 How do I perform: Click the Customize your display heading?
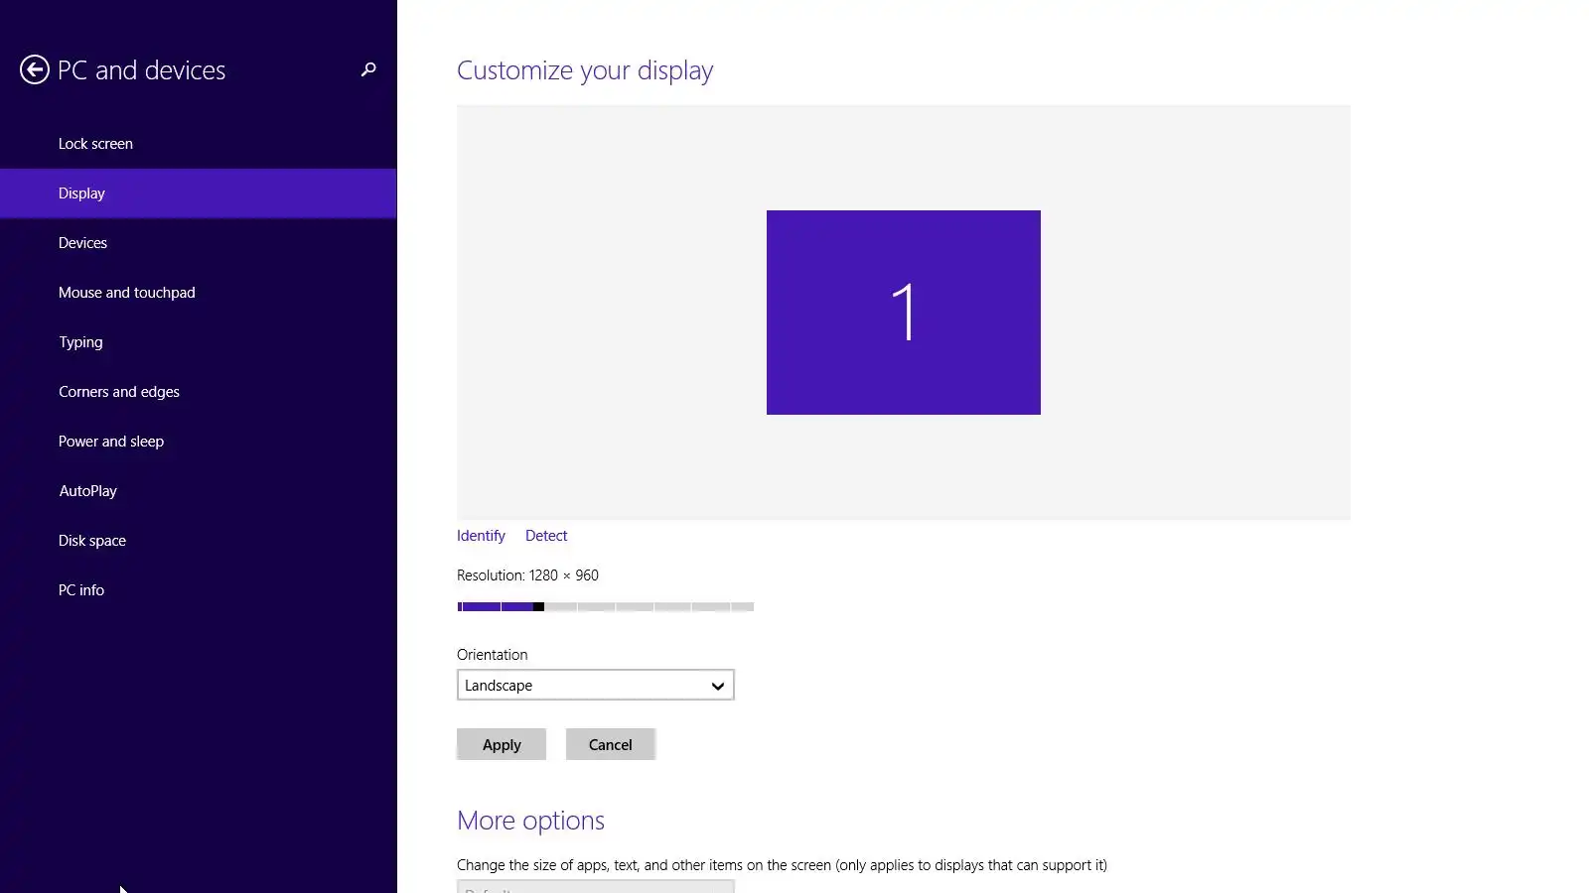tap(585, 70)
